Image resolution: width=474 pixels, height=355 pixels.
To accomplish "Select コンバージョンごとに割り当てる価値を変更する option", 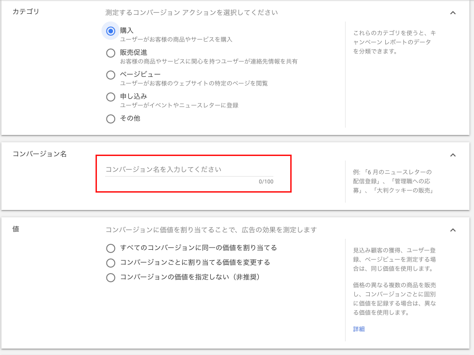I will [x=110, y=263].
